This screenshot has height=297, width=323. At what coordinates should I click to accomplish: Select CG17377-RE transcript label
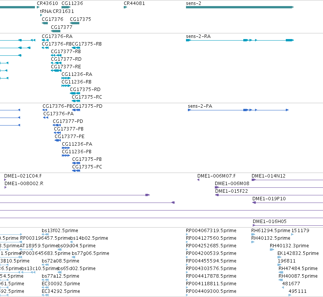tap(66, 67)
